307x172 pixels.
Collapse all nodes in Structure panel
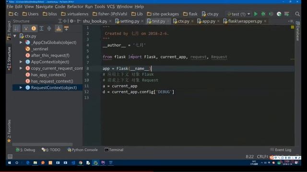point(49,29)
